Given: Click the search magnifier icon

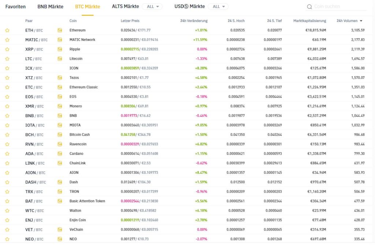Looking at the screenshot, I should coord(309,7).
